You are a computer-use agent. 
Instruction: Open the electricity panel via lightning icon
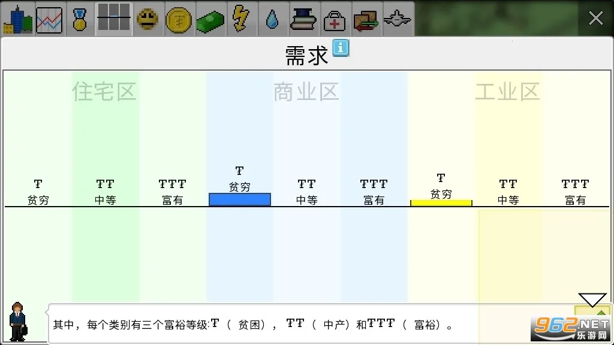(242, 19)
